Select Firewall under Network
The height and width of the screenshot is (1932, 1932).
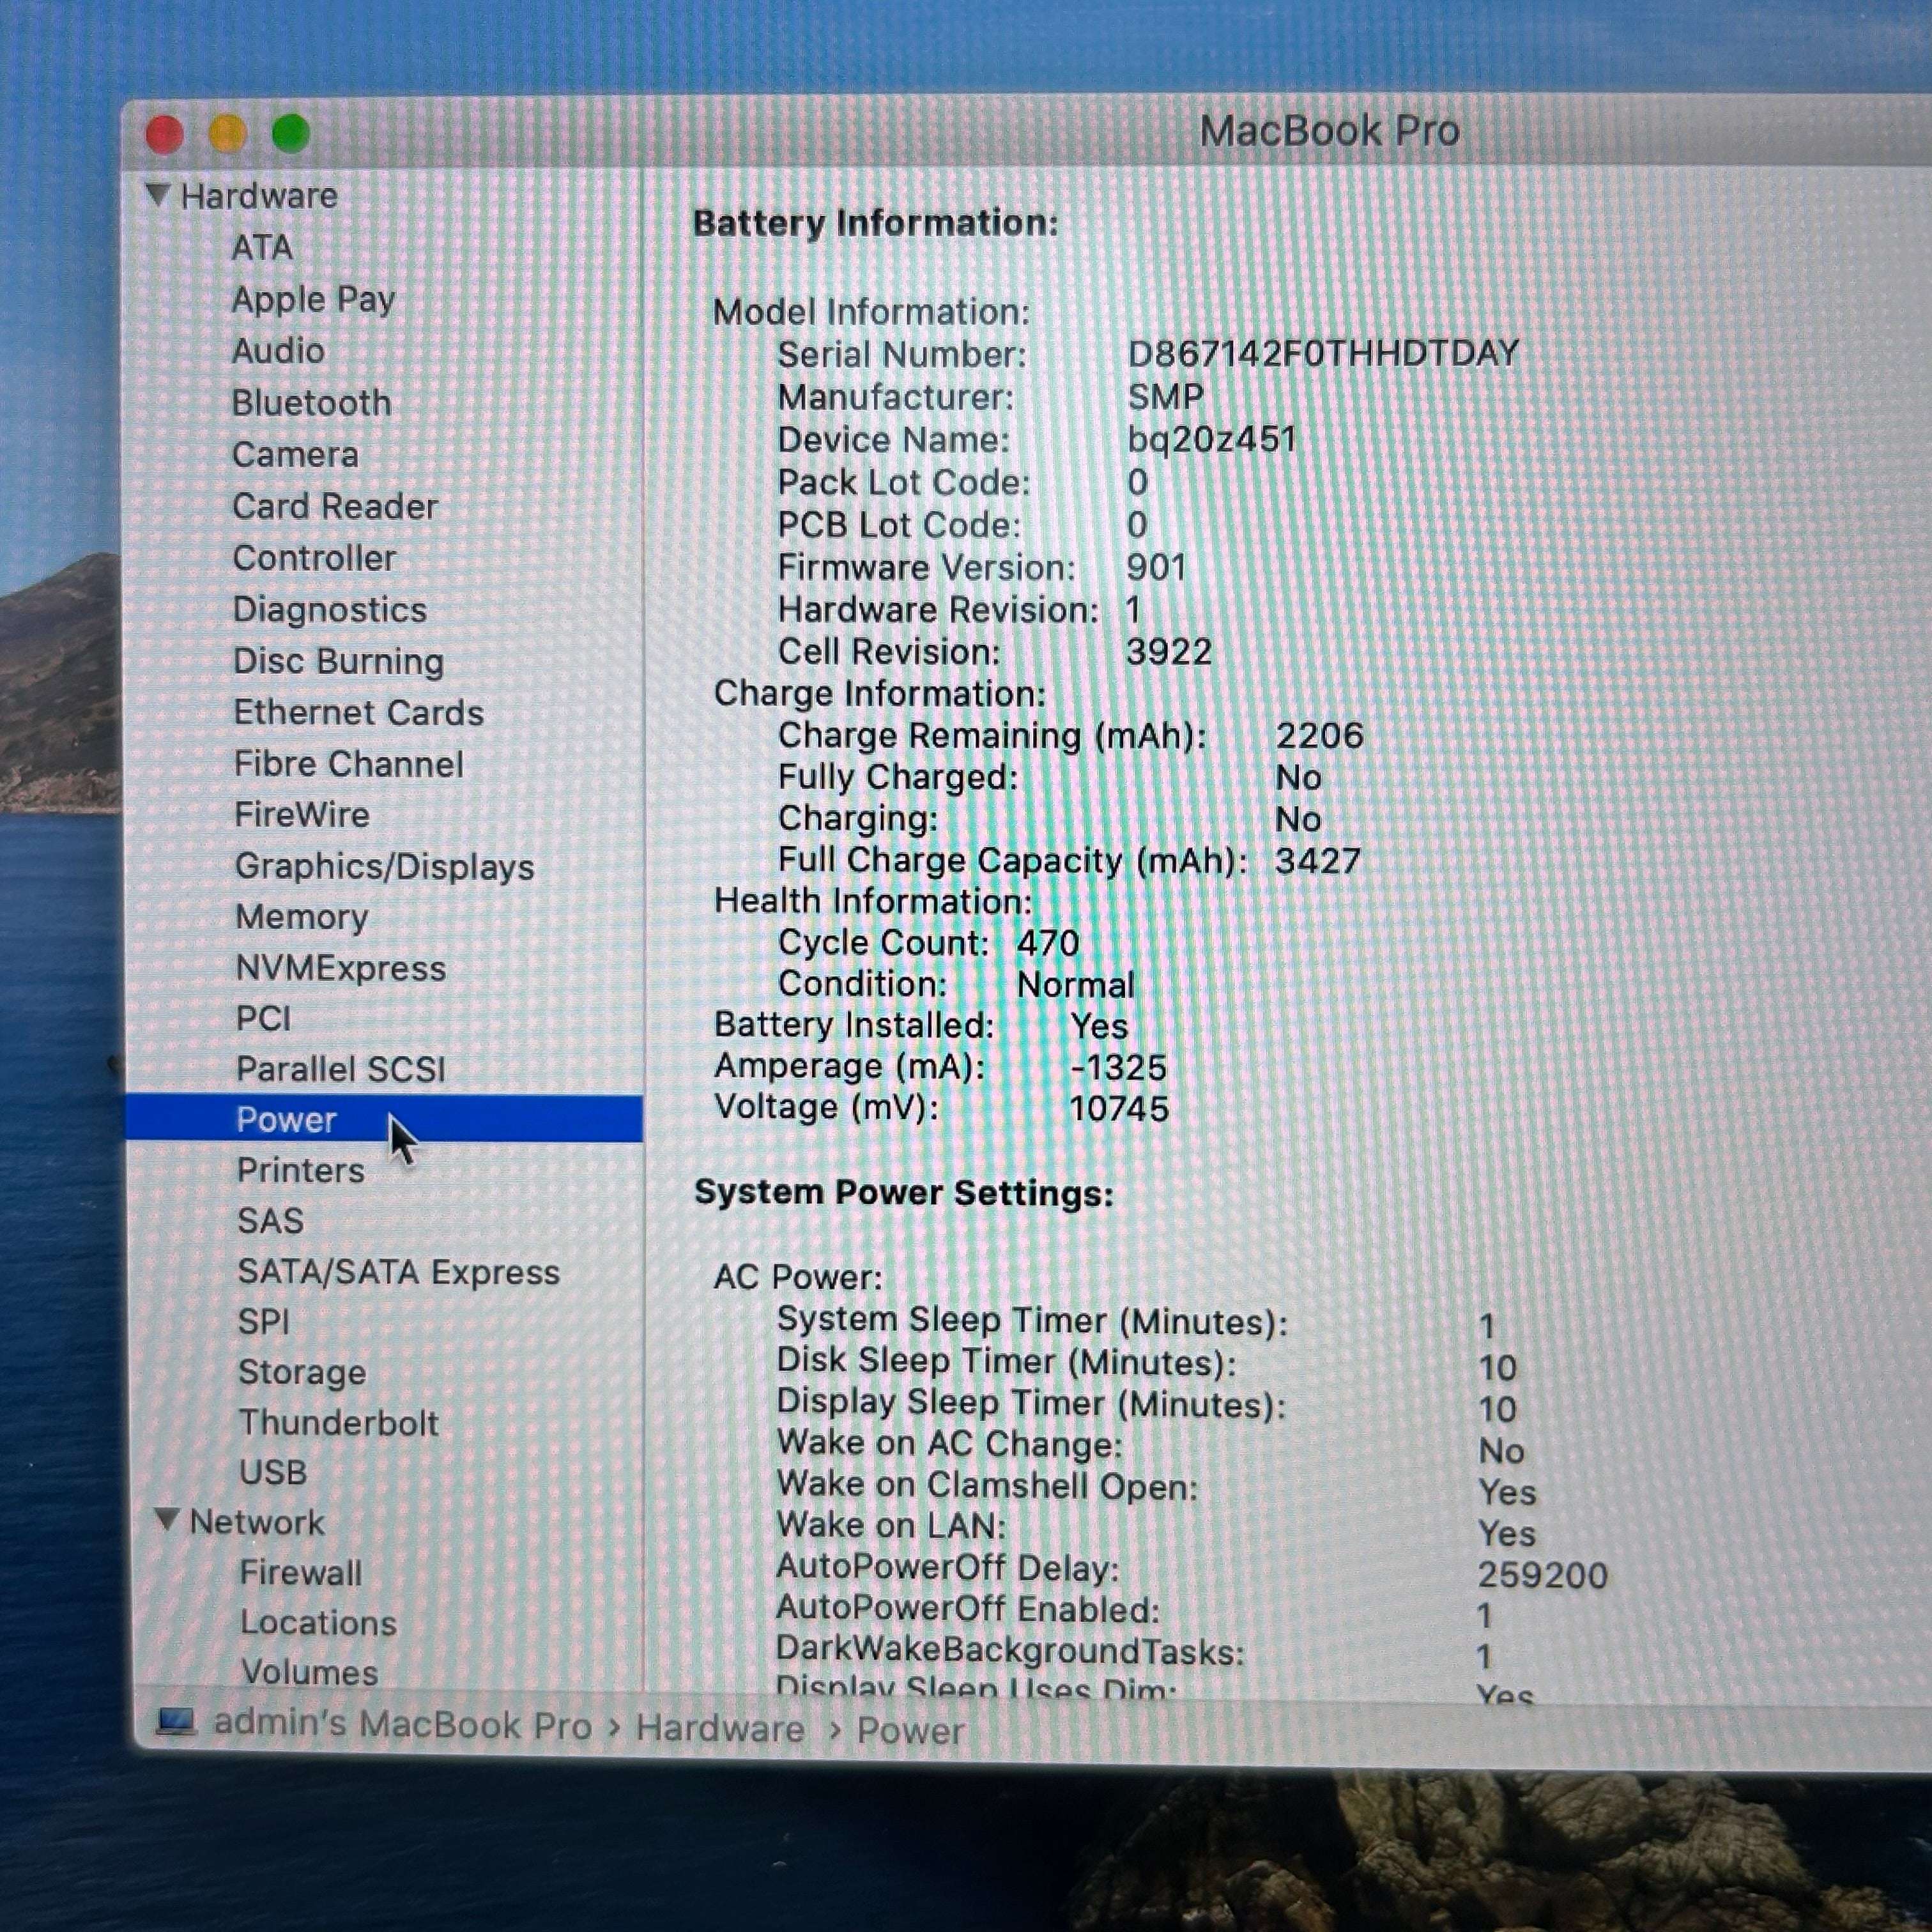tap(300, 1573)
